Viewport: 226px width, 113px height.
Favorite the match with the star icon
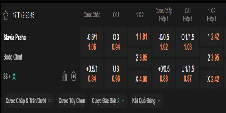pyautogui.click(x=6, y=15)
